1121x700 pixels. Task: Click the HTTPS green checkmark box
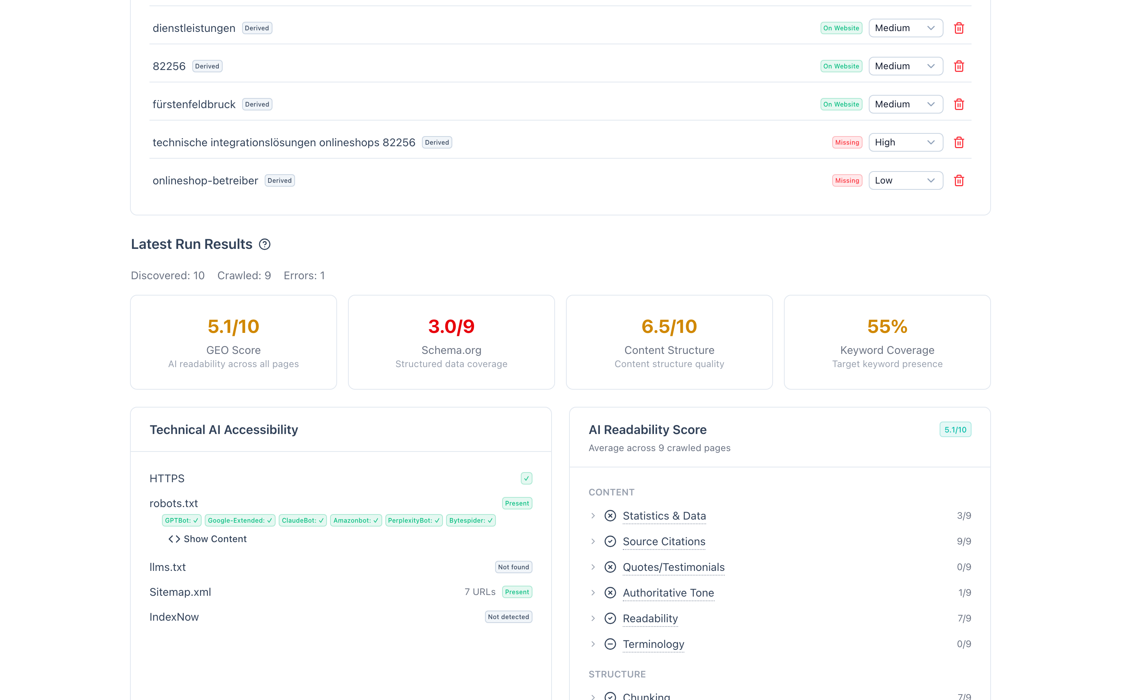point(526,478)
